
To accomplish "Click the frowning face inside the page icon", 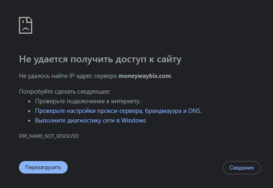I will coord(25,28).
